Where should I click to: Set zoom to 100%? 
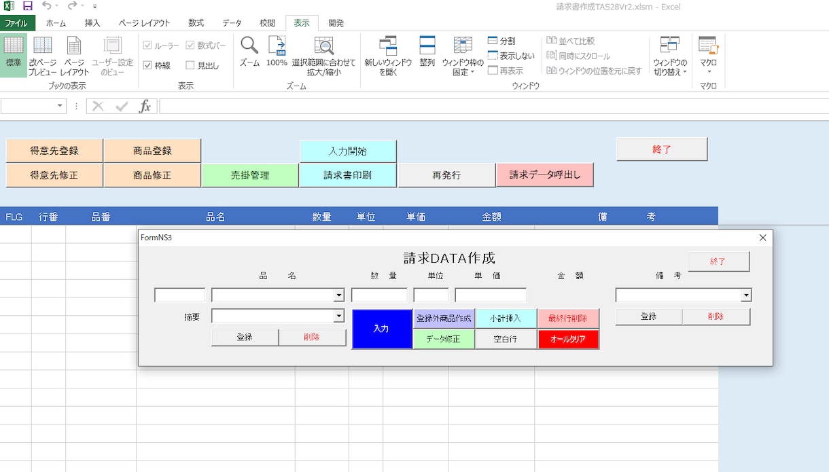coord(277,52)
